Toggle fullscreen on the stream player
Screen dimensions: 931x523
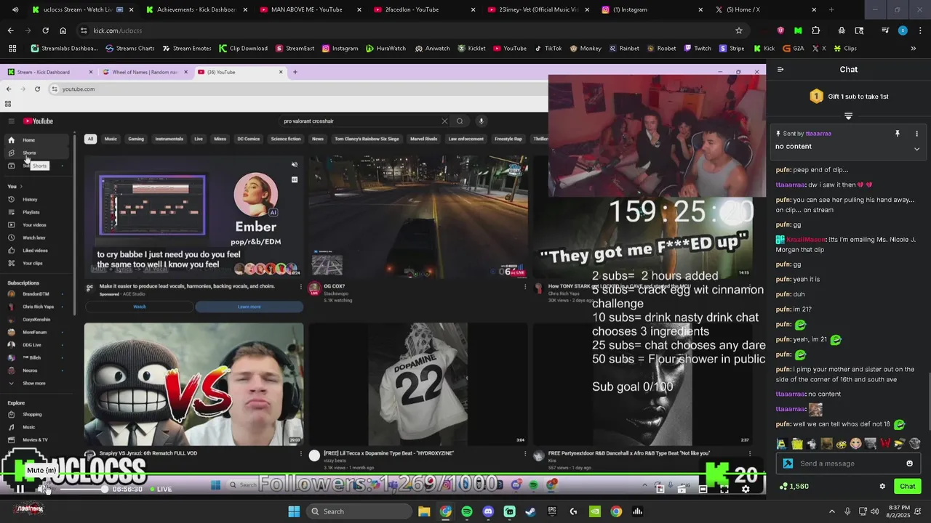[724, 489]
